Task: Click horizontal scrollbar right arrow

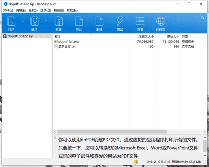Action: [205, 131]
